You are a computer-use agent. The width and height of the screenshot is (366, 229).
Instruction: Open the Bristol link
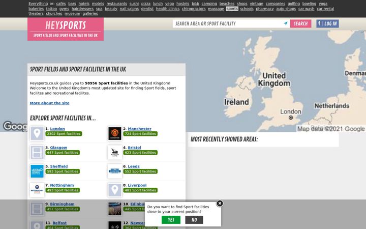click(x=134, y=148)
